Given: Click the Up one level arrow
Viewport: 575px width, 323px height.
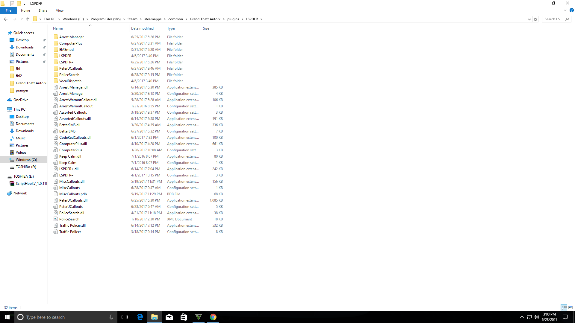Looking at the screenshot, I should pos(28,19).
